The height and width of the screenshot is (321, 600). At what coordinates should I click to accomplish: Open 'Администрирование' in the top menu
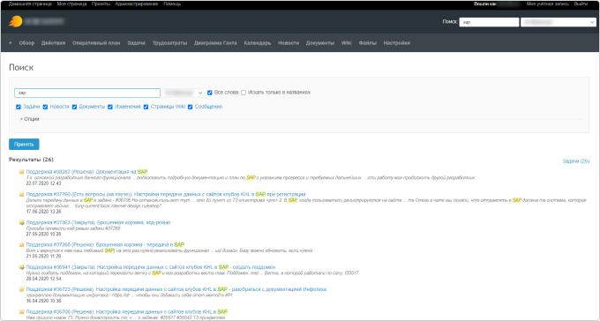coord(137,4)
